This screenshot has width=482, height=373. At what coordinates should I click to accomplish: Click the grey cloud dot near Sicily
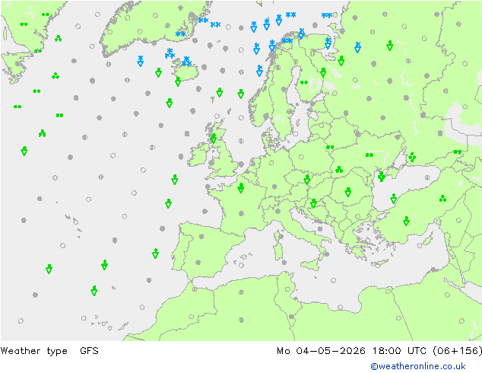click(327, 254)
